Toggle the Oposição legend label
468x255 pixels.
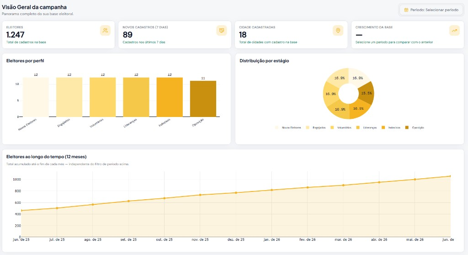click(418, 128)
